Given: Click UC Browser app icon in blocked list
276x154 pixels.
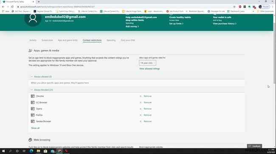Looking at the screenshot, I should [x=33, y=102].
